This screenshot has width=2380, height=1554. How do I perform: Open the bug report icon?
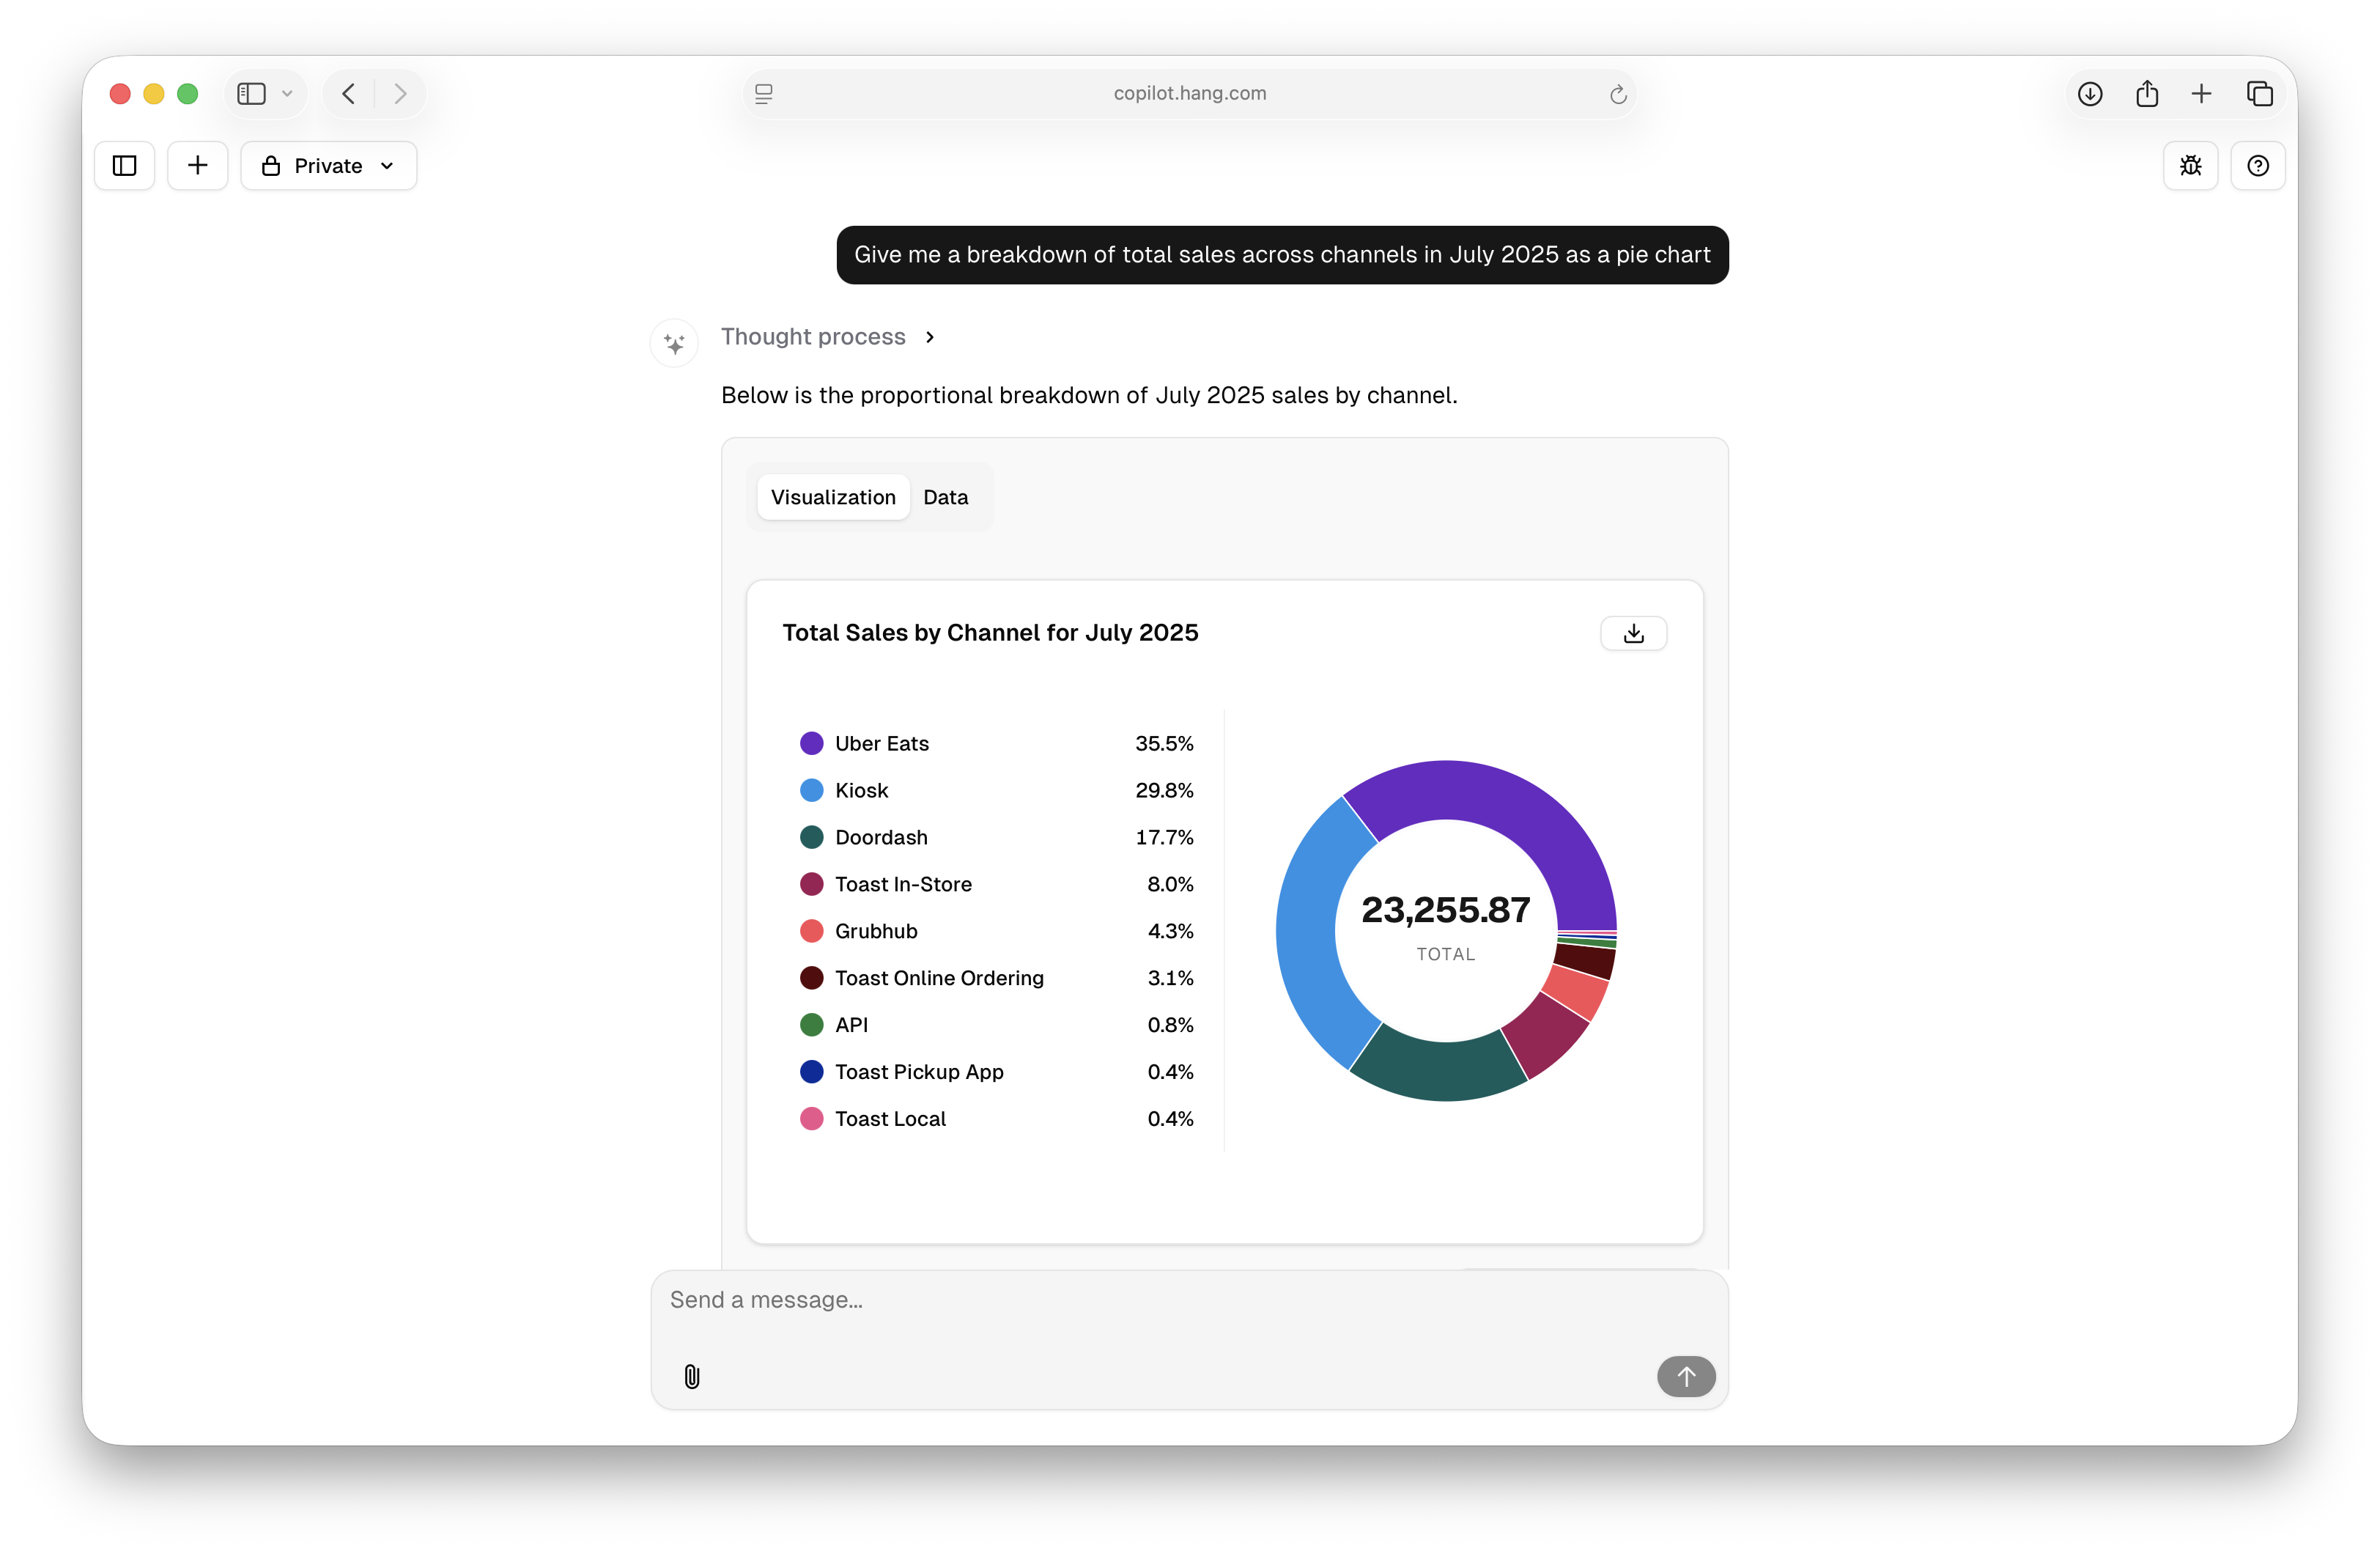[2190, 166]
